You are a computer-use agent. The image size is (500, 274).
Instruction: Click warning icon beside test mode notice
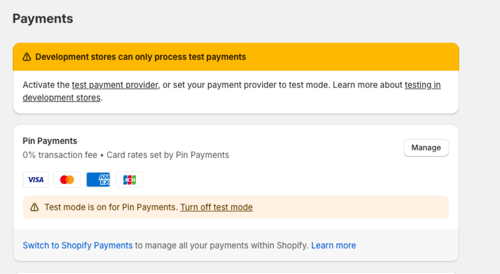click(x=35, y=207)
